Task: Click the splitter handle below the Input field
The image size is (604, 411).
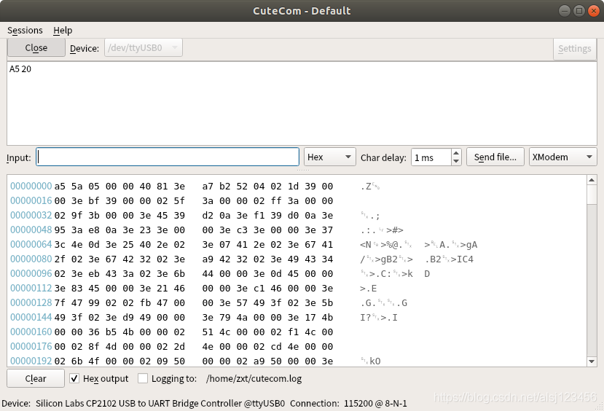Action: (x=302, y=170)
